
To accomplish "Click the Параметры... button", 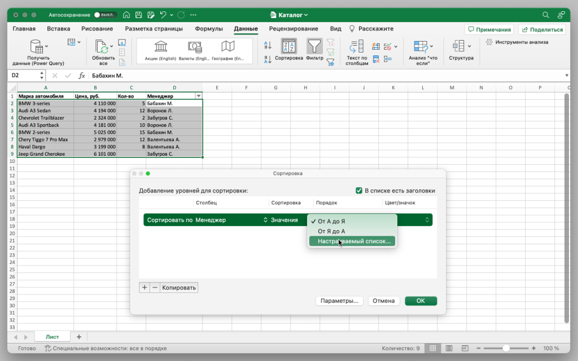I will point(339,301).
